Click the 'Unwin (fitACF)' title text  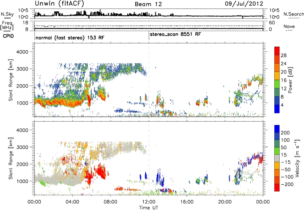coord(59,3)
